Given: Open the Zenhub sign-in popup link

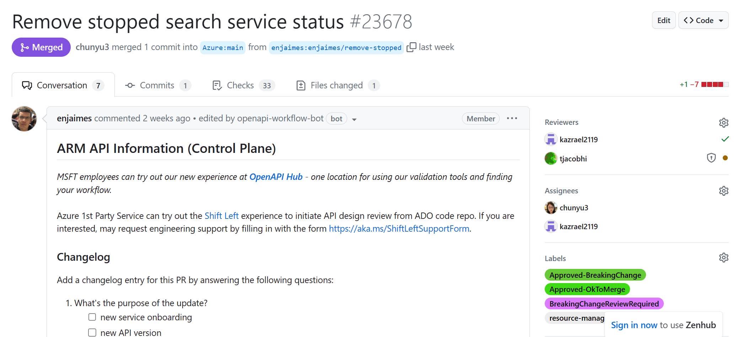Looking at the screenshot, I should [x=634, y=325].
